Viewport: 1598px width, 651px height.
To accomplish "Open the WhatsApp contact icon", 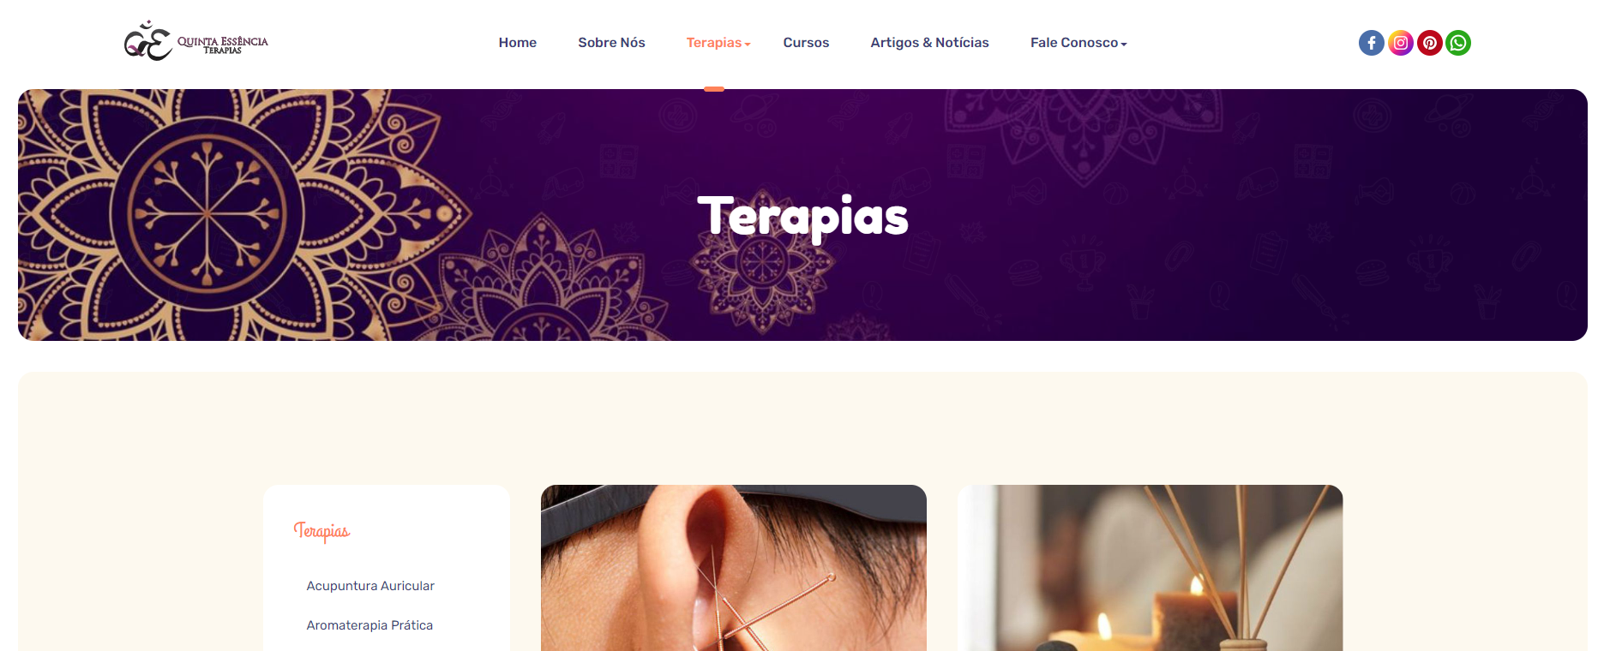I will point(1458,43).
